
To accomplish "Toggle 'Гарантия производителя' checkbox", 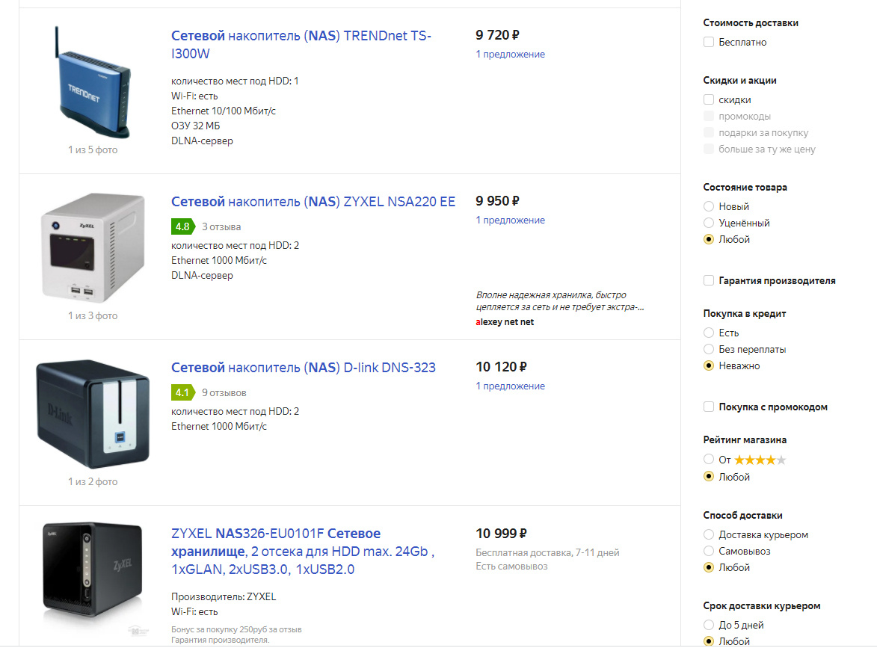I will (709, 281).
